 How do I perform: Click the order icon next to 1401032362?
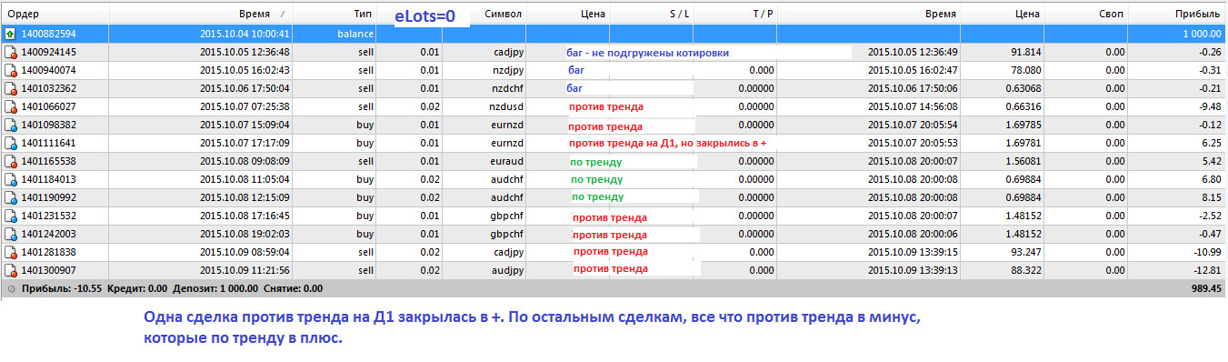click(10, 88)
